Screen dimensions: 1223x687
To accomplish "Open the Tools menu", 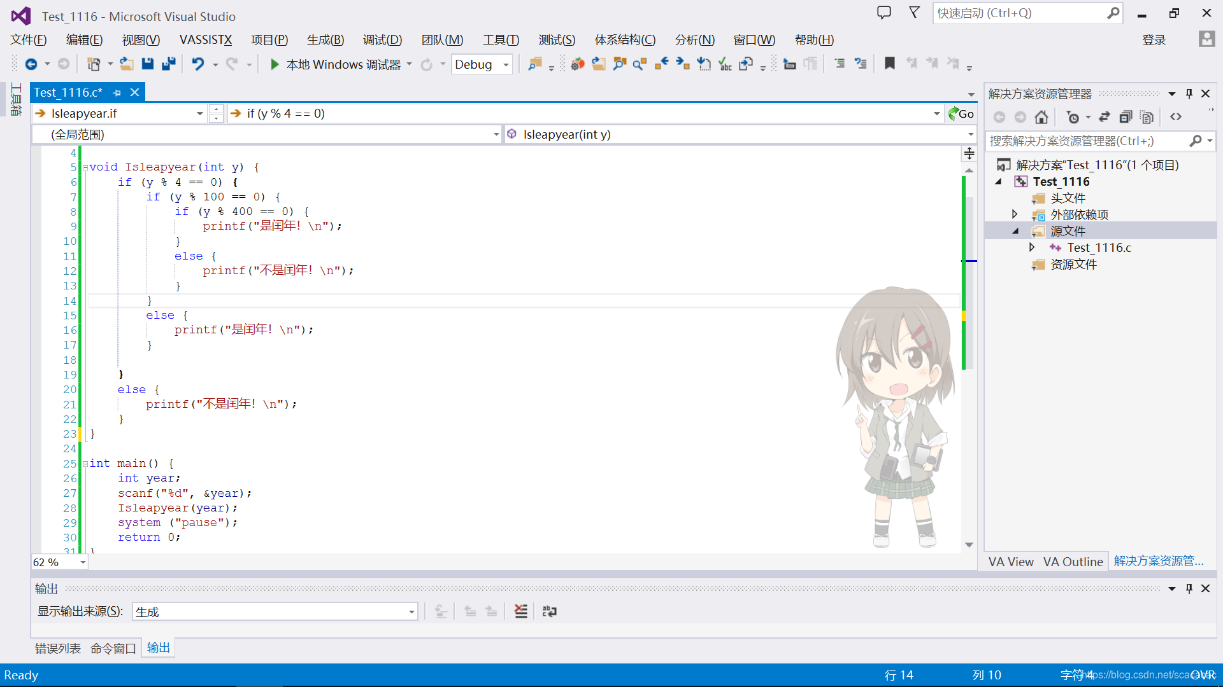I will click(501, 40).
